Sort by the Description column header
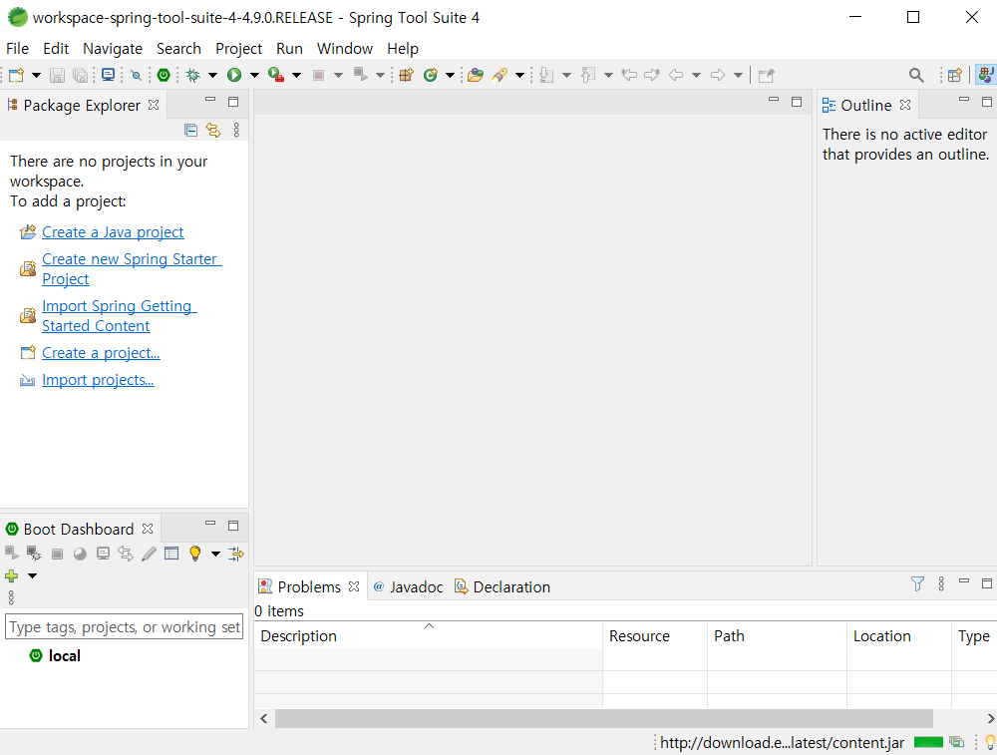The width and height of the screenshot is (997, 755). pos(428,635)
